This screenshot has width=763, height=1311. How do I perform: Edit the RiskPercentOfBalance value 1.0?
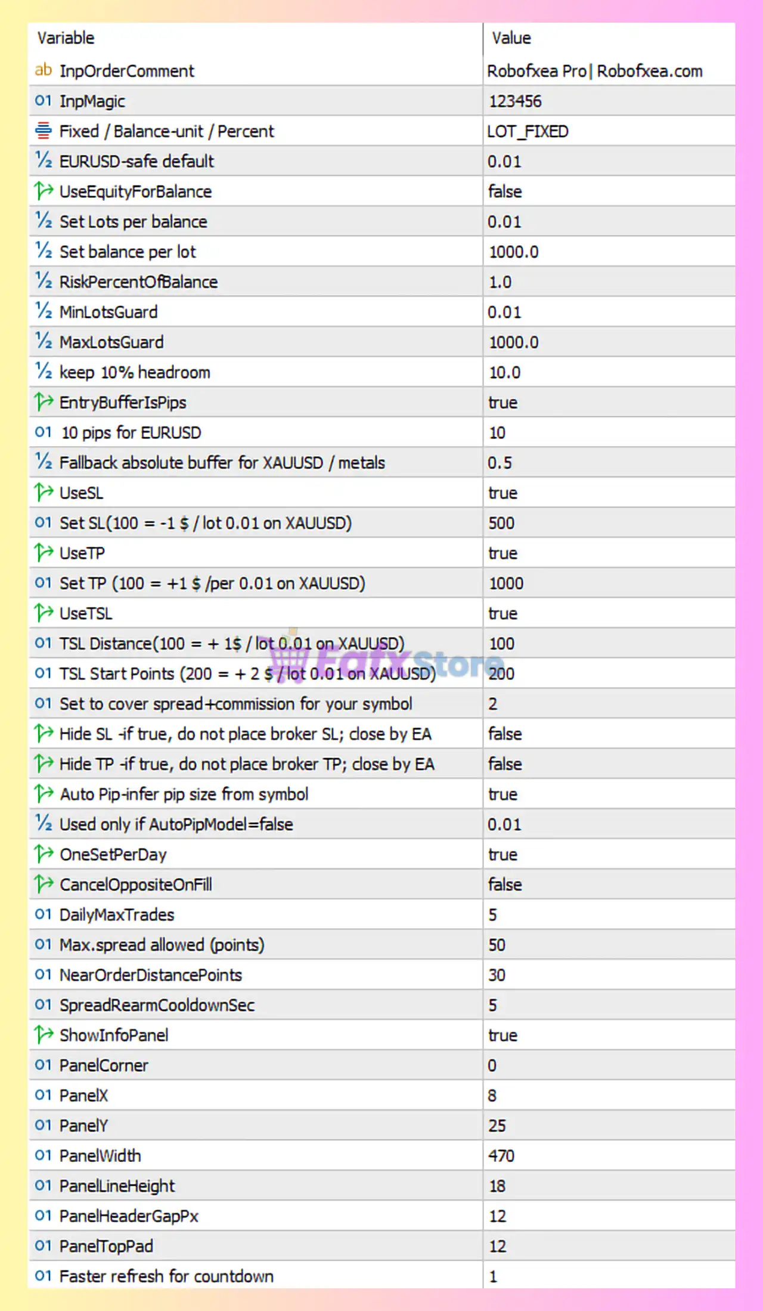pos(500,282)
